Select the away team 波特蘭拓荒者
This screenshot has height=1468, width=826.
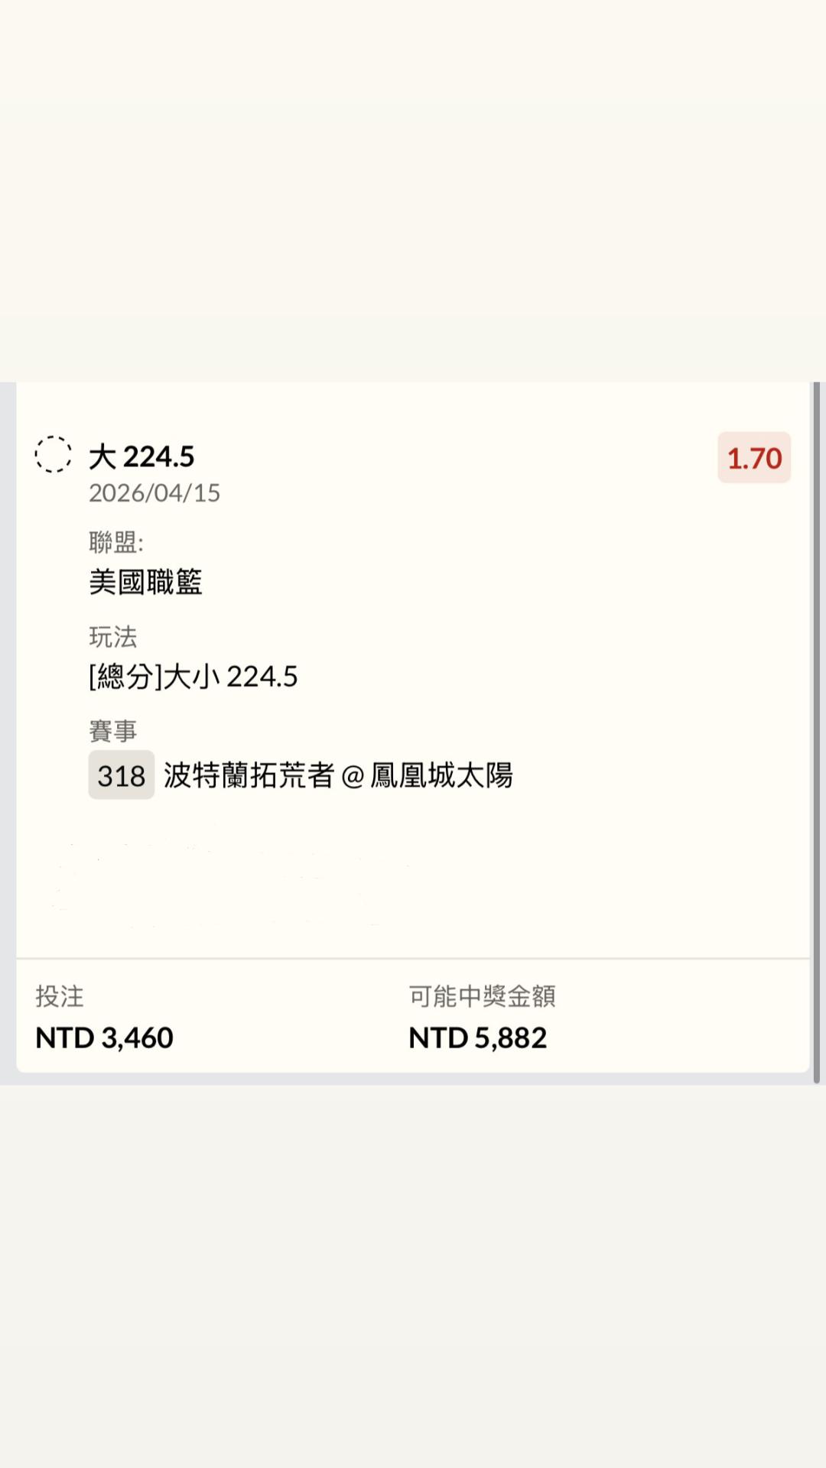[249, 776]
